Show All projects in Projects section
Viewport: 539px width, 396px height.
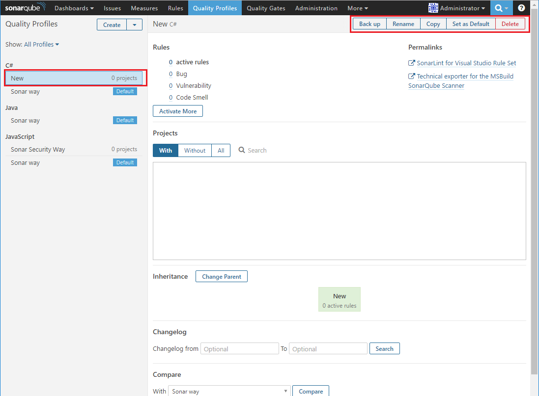(x=221, y=151)
